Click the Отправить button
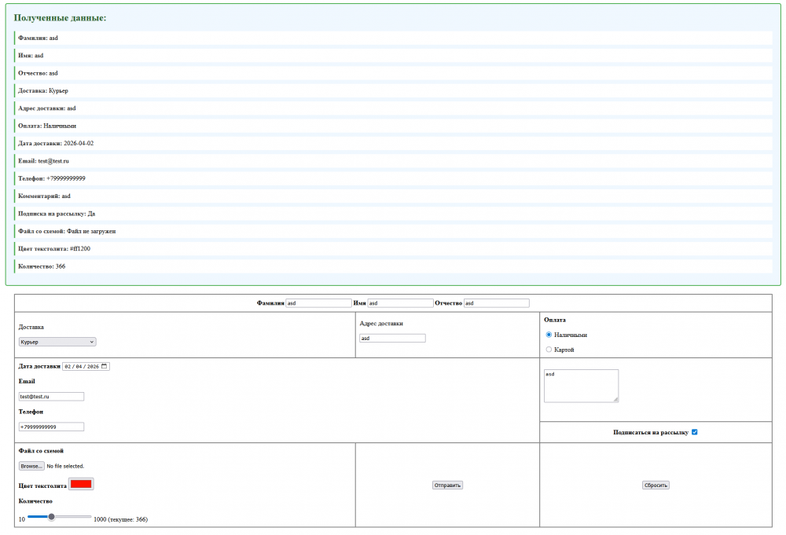Image resolution: width=786 pixels, height=535 pixels. point(447,486)
